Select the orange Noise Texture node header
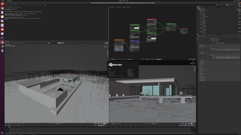Screen dimensions: 241x135 pos(119,40)
